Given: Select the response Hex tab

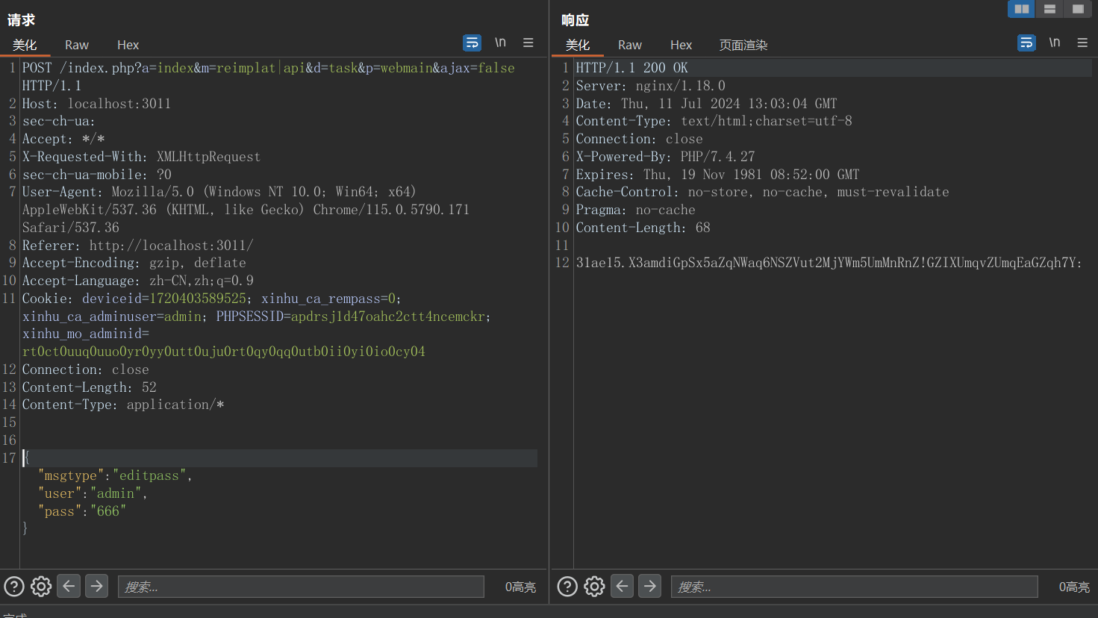Looking at the screenshot, I should tap(681, 45).
